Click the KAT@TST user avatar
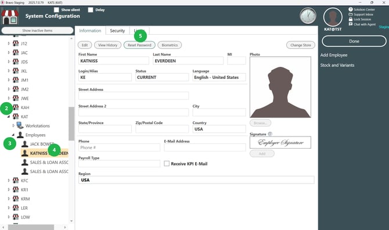The height and width of the screenshot is (230, 389). tap(333, 17)
